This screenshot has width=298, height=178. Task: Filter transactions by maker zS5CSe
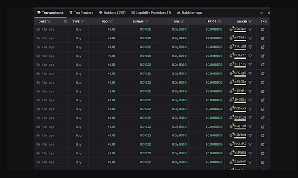tap(250, 83)
